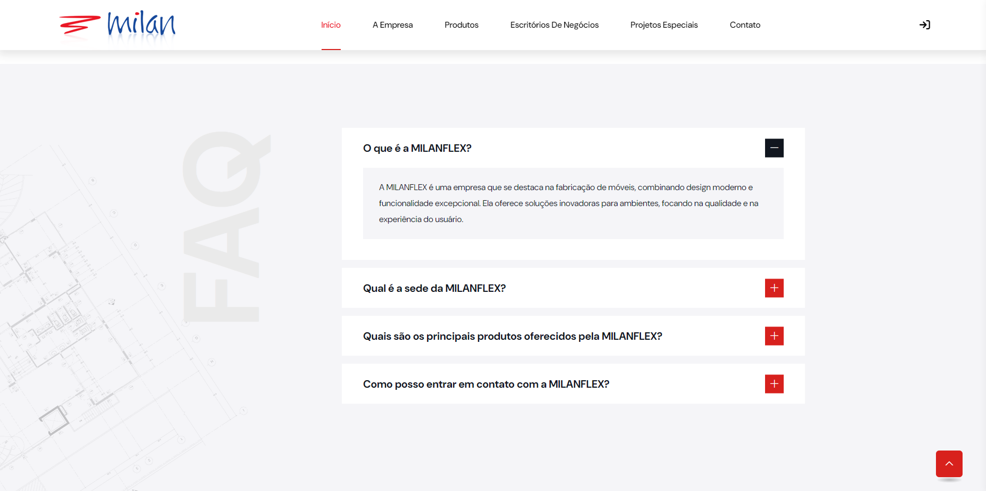Open the Início menu item
This screenshot has width=986, height=491.
click(x=331, y=25)
